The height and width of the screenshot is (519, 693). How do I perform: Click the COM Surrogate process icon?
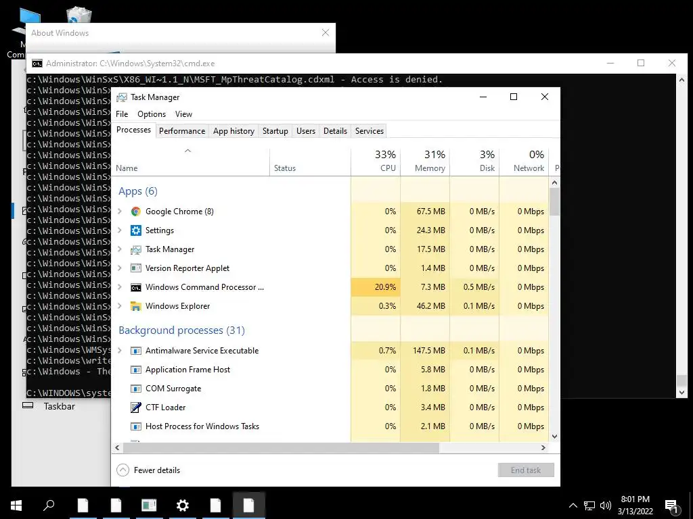coord(135,389)
